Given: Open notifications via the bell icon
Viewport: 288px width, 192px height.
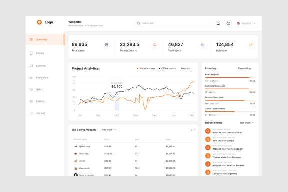Looking at the screenshot, I should pos(218,23).
